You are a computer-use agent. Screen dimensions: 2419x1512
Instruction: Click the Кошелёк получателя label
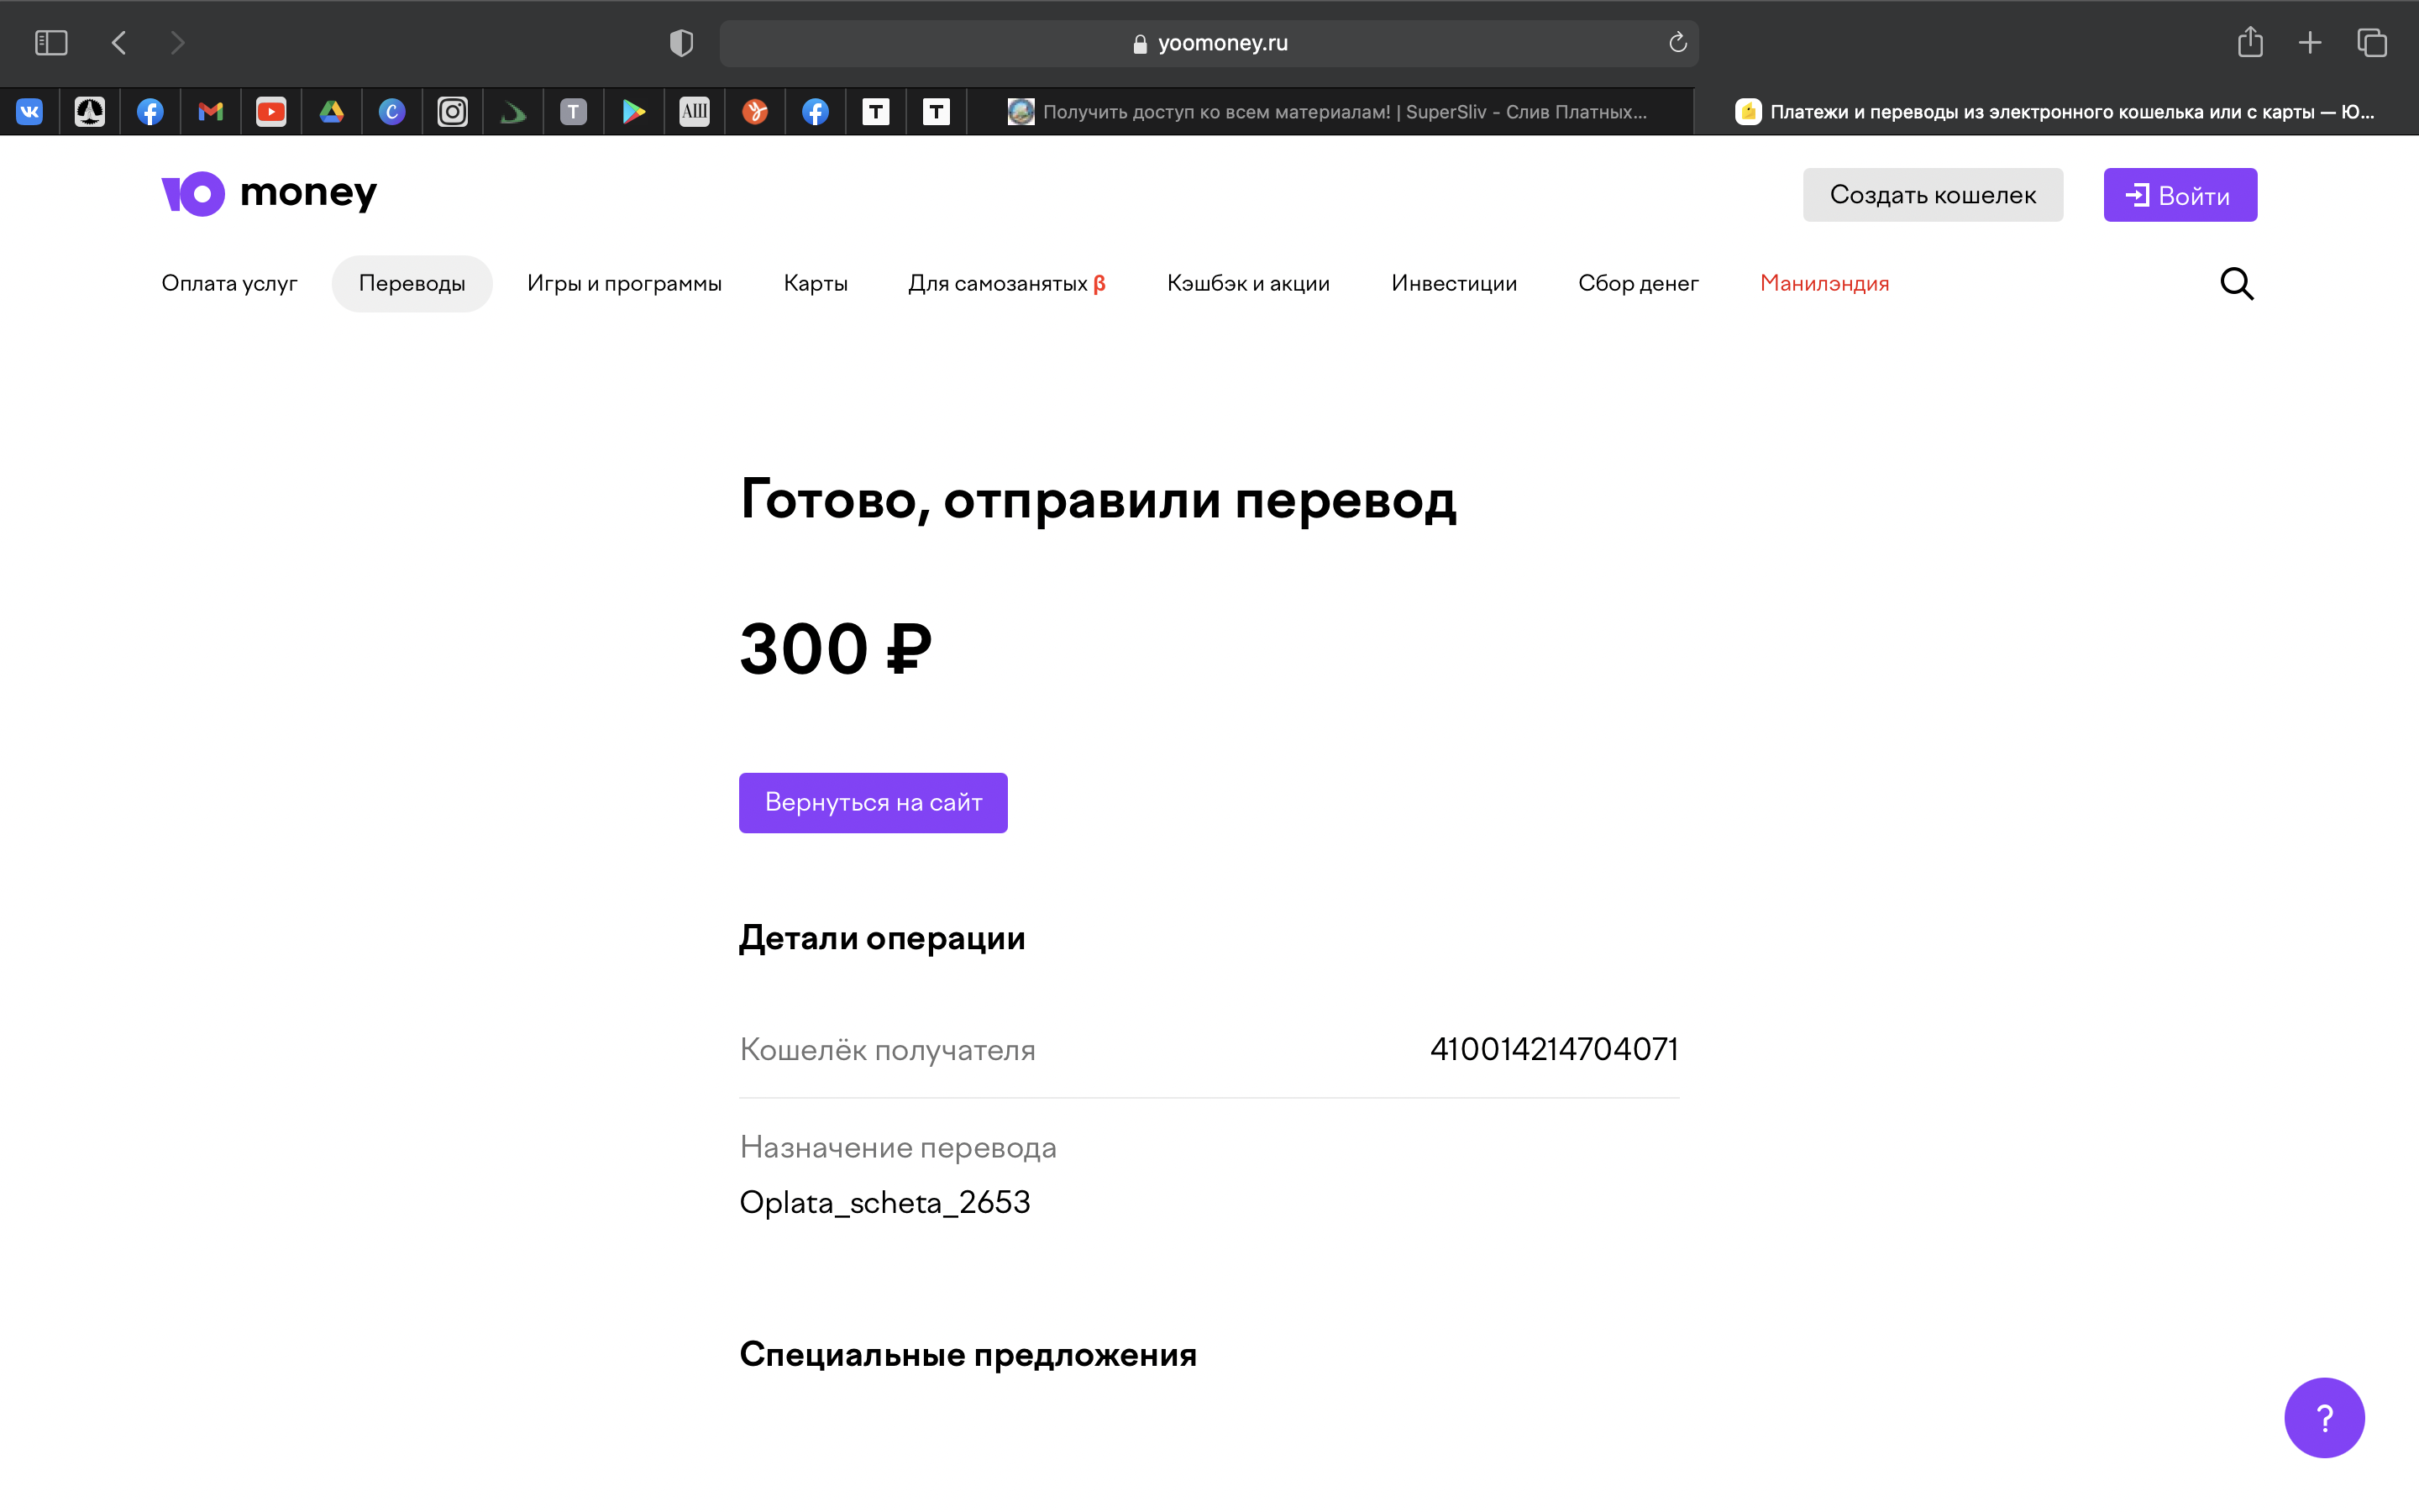(x=888, y=1050)
